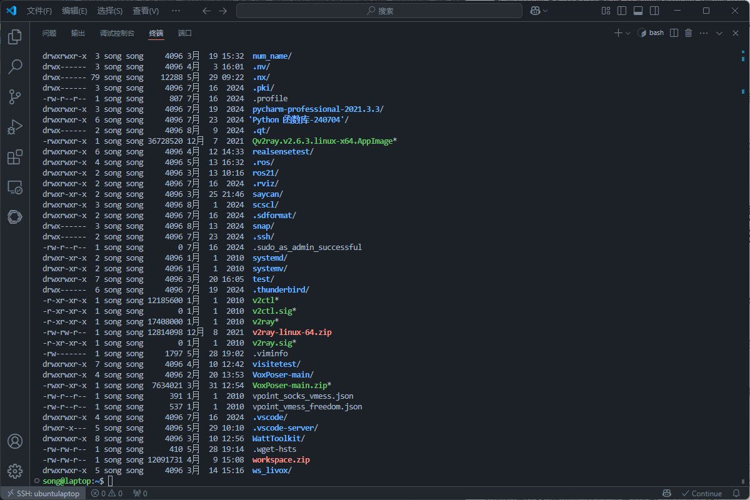750x500 pixels.
Task: Kill terminal with trash icon
Action: pyautogui.click(x=689, y=33)
